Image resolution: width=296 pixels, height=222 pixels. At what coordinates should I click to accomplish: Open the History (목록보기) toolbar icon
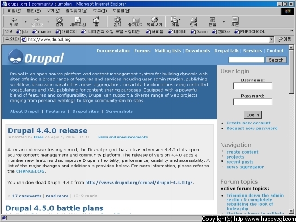pos(154,22)
